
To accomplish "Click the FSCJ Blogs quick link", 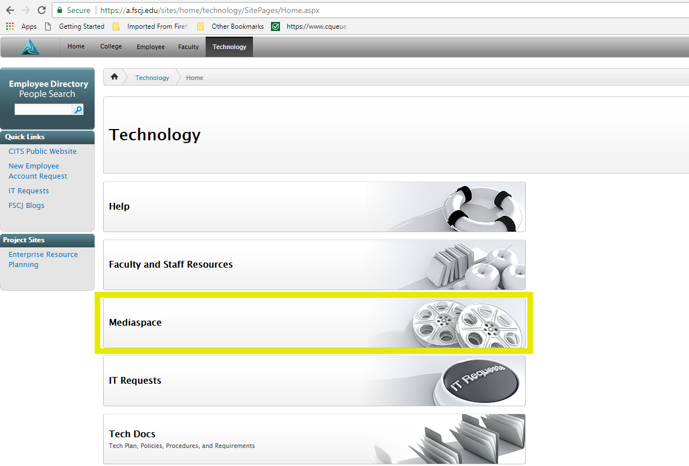I will click(26, 205).
